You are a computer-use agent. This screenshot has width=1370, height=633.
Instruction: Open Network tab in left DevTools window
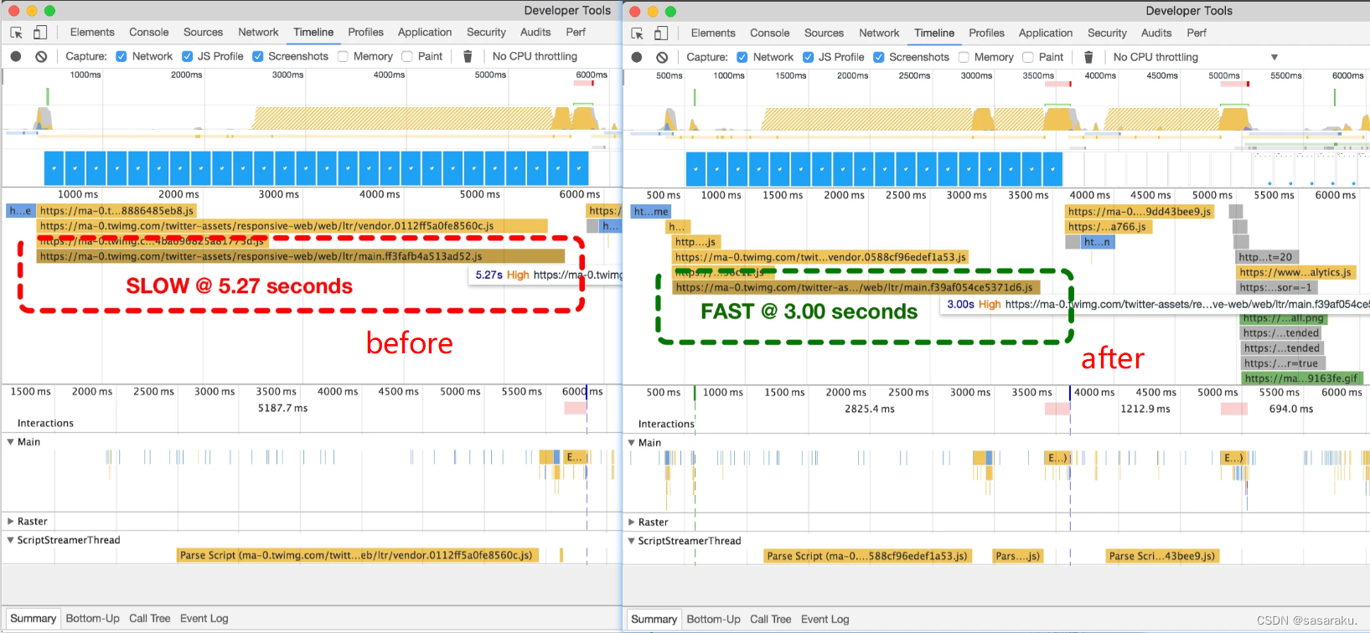pyautogui.click(x=258, y=32)
